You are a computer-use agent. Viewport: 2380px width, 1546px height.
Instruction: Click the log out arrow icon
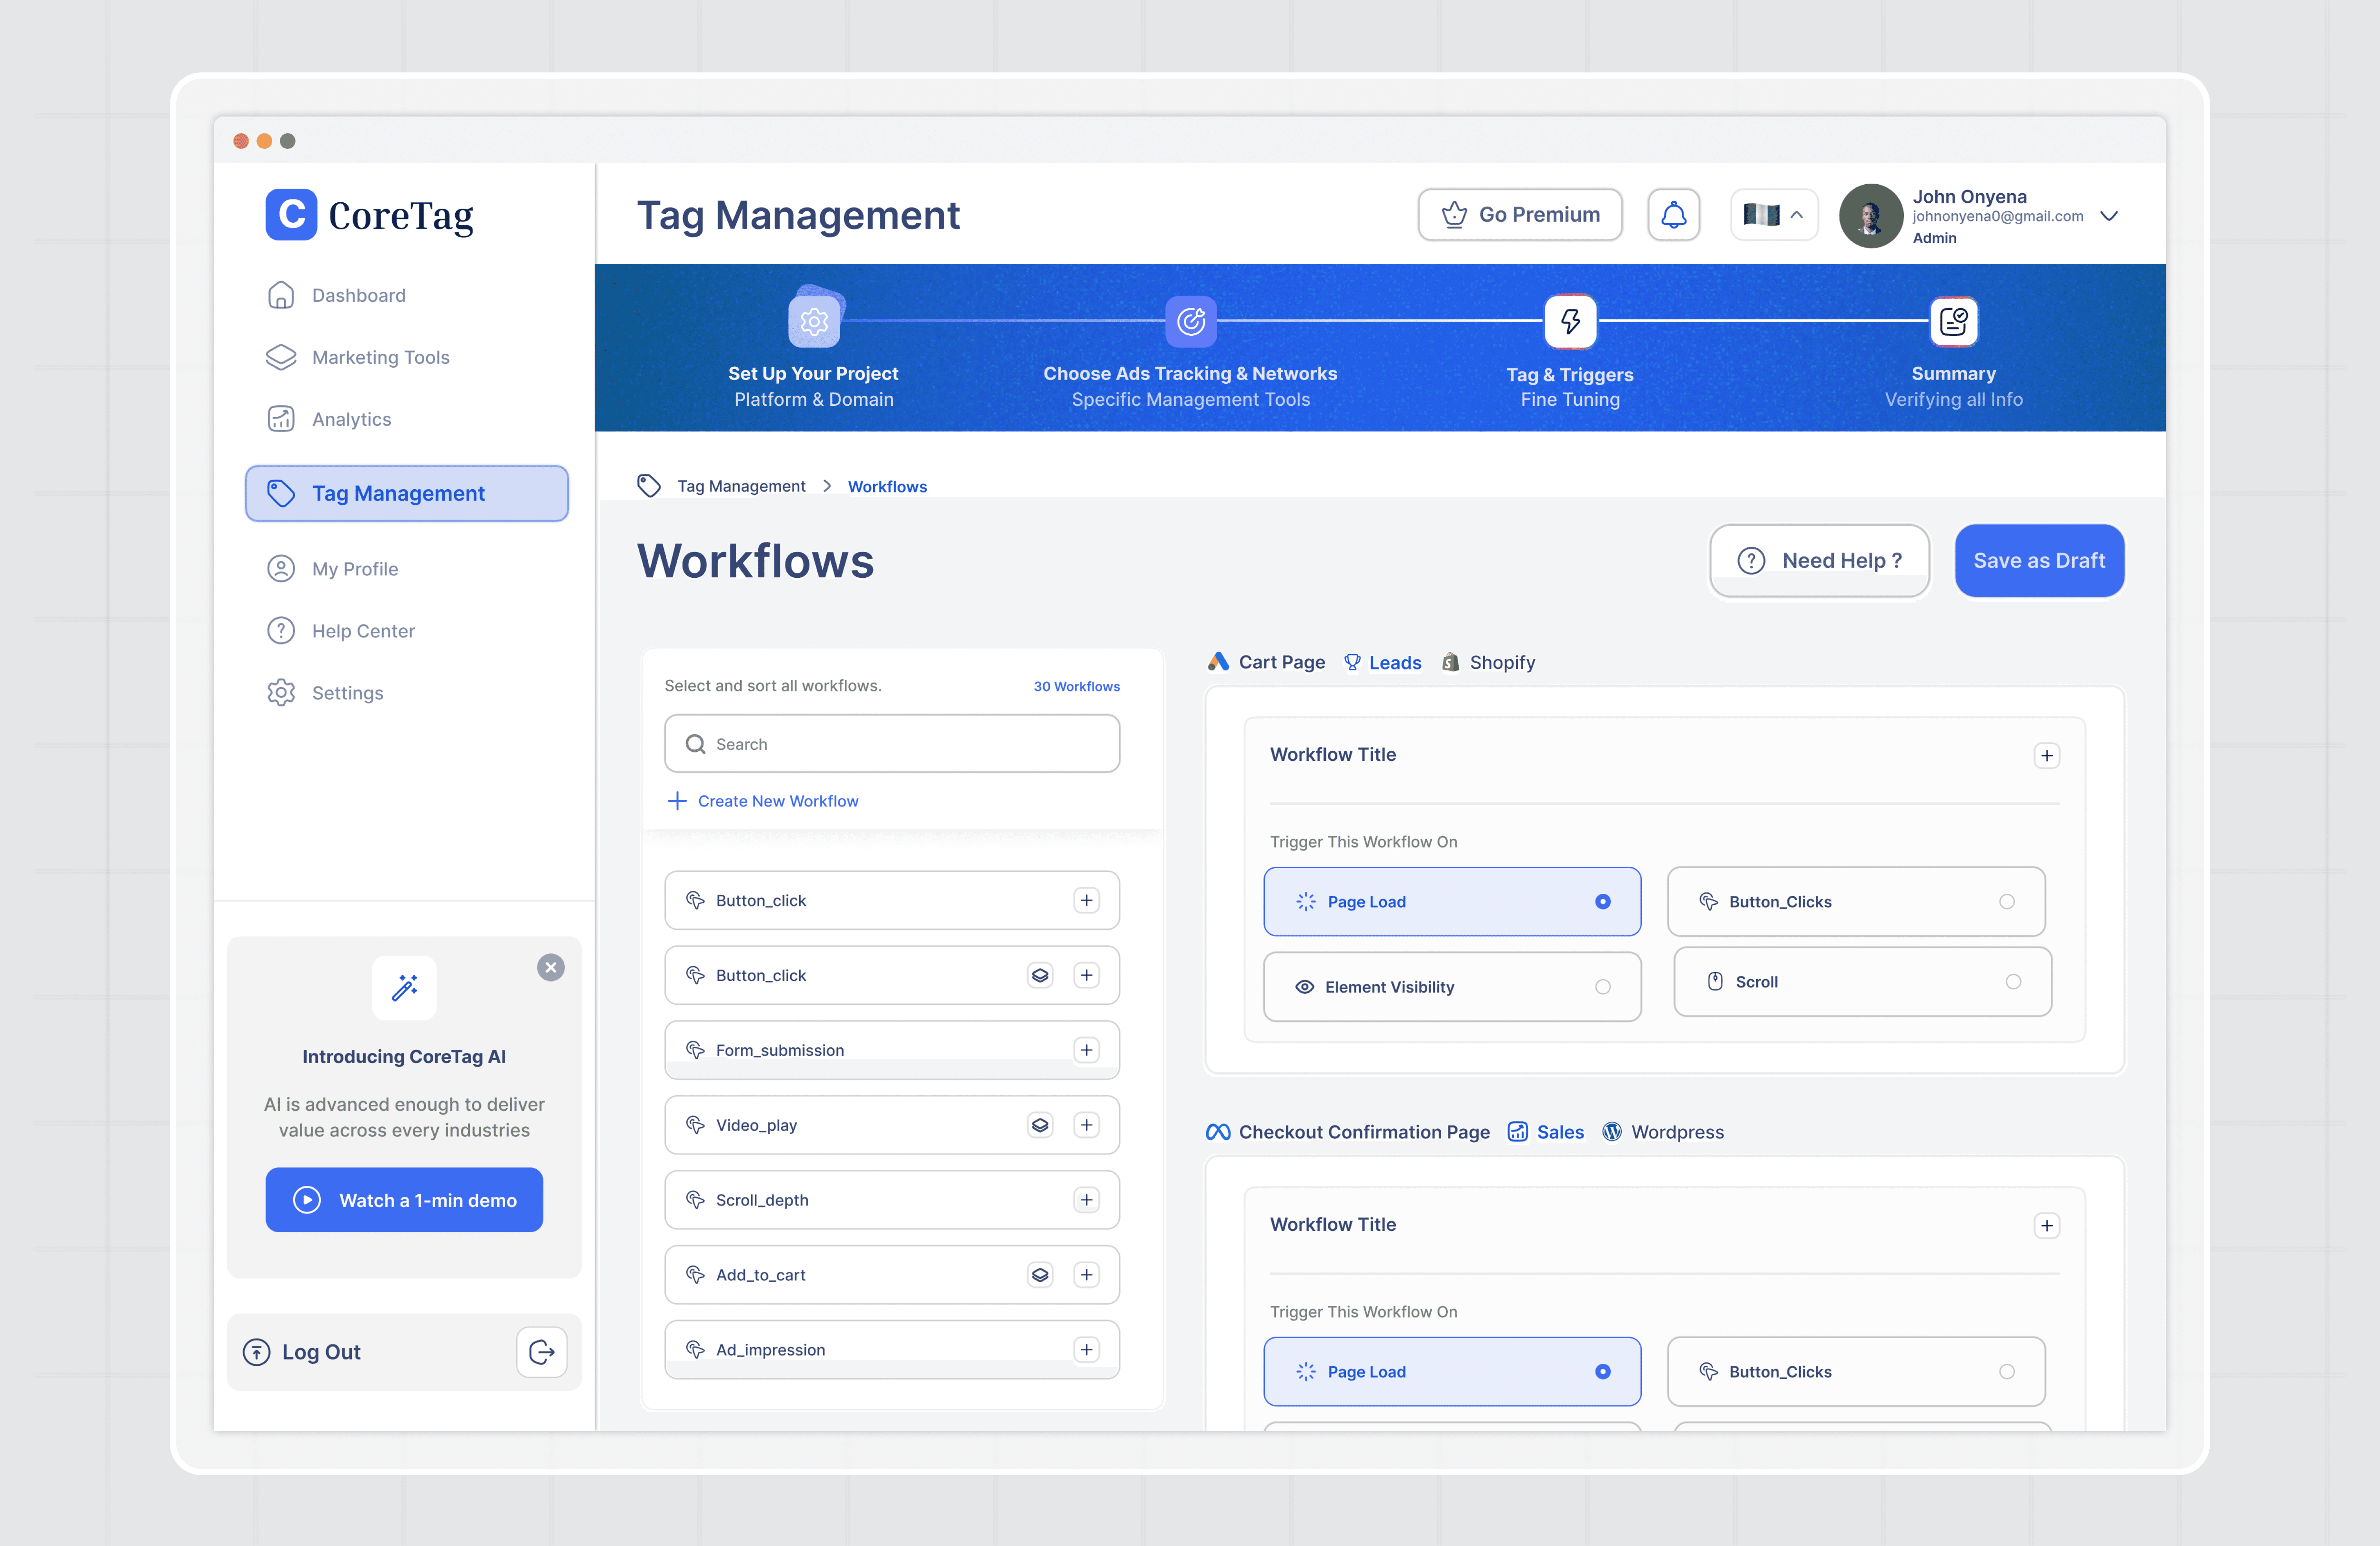(542, 1352)
